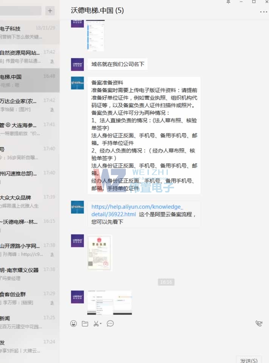The image size is (269, 363).
Task: Open the emoji picker in chat toolbar
Action: [74, 323]
